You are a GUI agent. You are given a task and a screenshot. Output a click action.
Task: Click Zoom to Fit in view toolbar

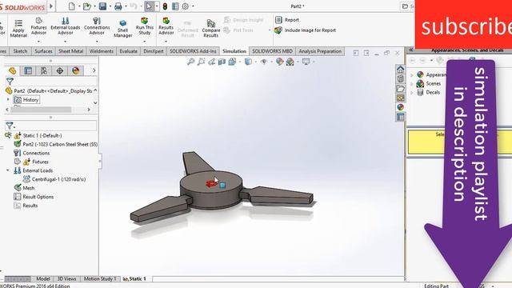(190, 62)
